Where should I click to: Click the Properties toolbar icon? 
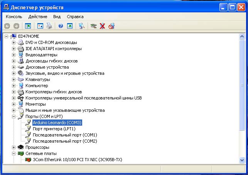[x=40, y=26]
